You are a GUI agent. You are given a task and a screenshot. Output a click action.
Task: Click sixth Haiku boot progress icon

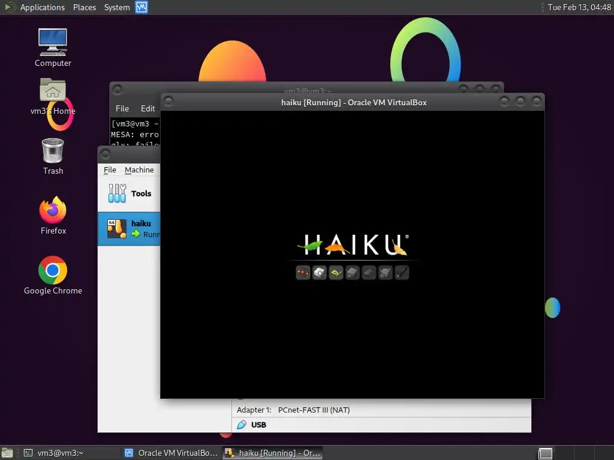(x=386, y=273)
